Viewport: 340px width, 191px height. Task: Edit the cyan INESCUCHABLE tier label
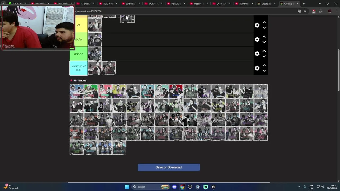(79, 68)
